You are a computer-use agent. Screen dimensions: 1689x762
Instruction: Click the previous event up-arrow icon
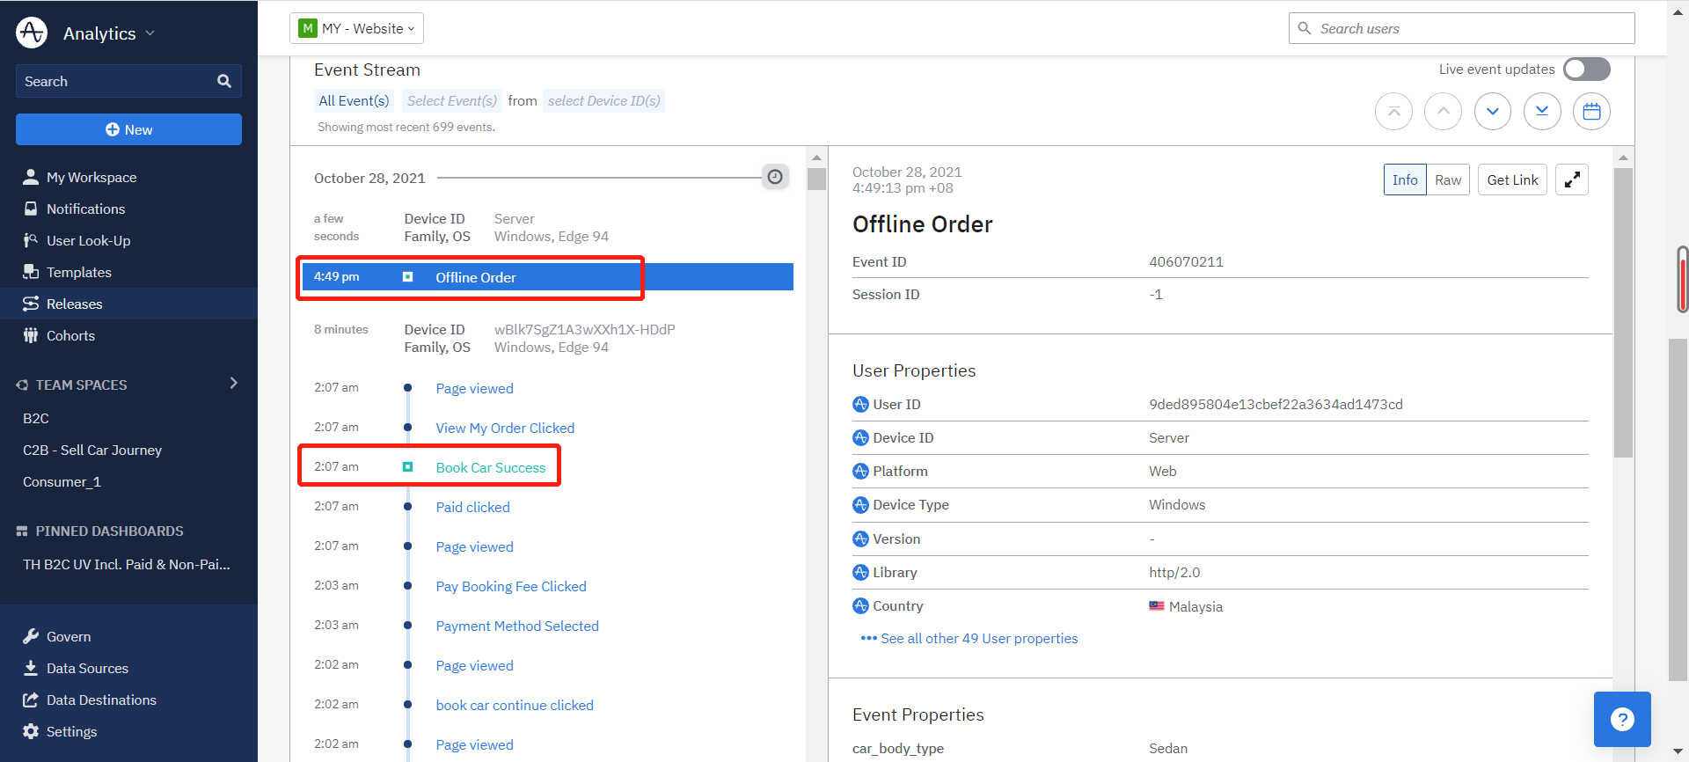click(1443, 112)
